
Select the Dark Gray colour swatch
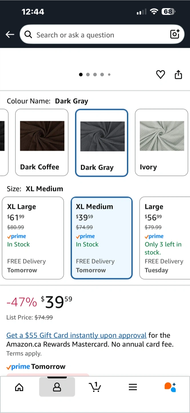point(101,143)
